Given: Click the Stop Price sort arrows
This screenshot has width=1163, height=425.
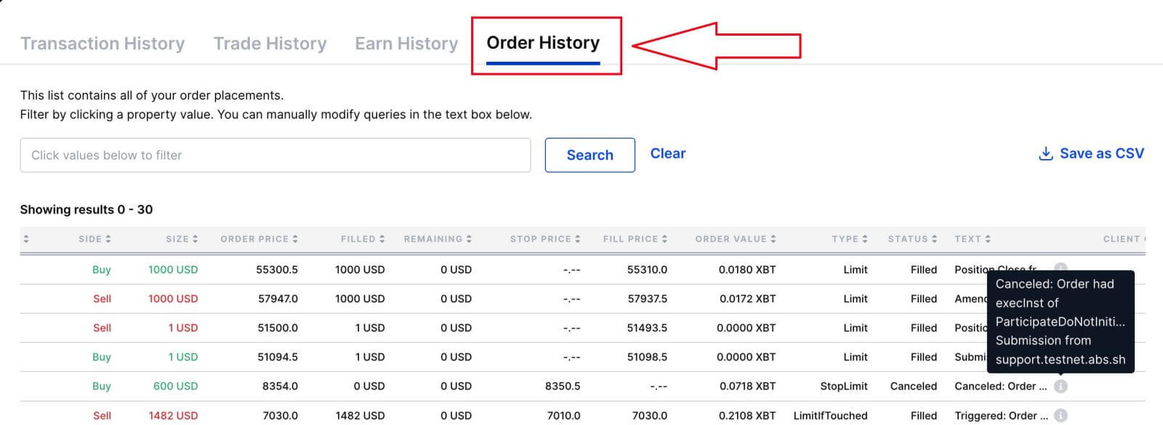Looking at the screenshot, I should [x=577, y=239].
